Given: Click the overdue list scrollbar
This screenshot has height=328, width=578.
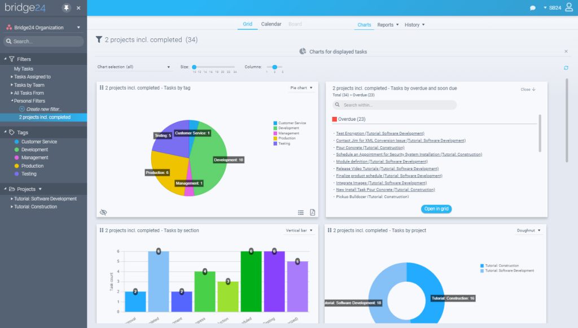Looking at the screenshot, I should (540, 133).
